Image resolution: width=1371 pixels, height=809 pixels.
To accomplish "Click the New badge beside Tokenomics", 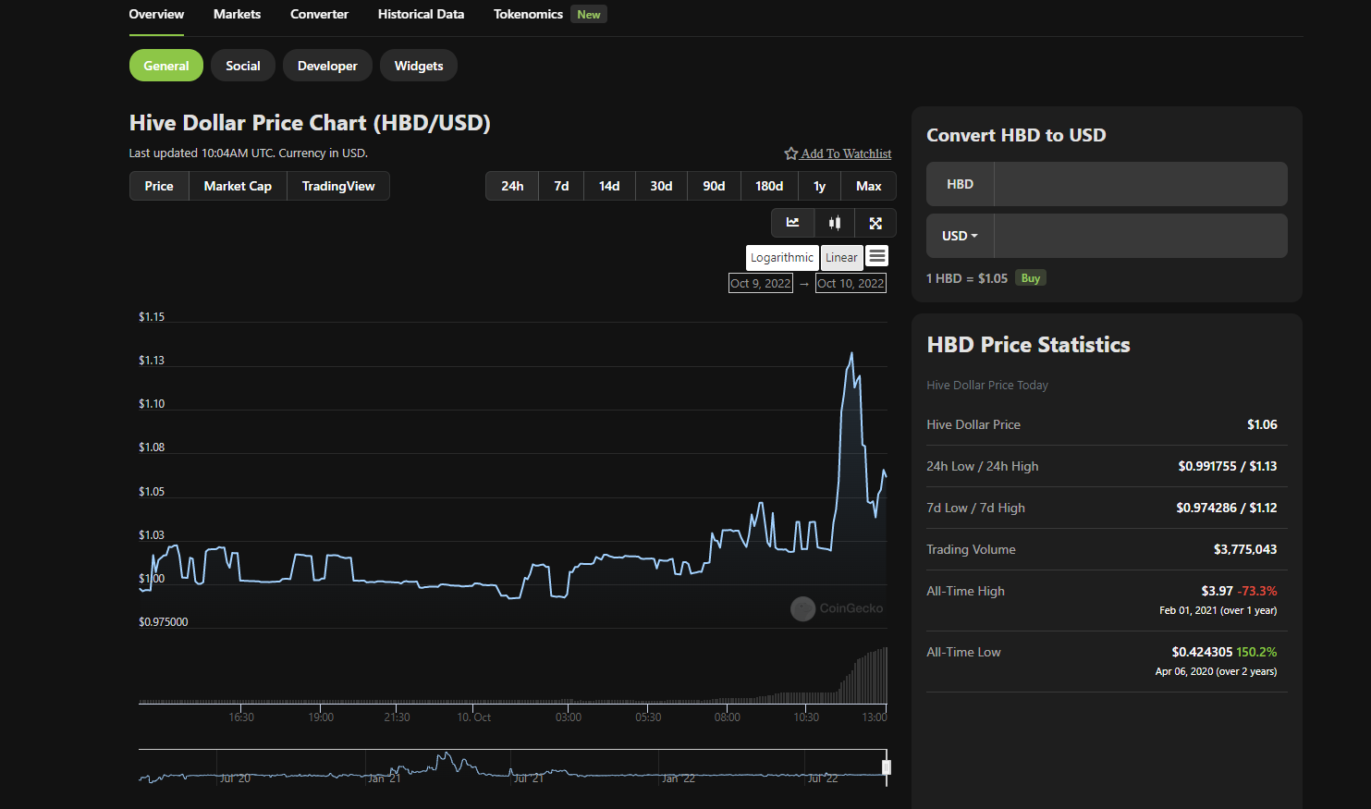I will [x=589, y=15].
